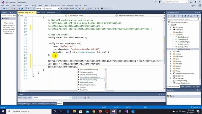Click View Code icon in Solution Explorer
Screen dimensions: 202x114
coord(195,16)
